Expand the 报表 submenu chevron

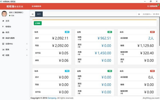(x=27, y=50)
